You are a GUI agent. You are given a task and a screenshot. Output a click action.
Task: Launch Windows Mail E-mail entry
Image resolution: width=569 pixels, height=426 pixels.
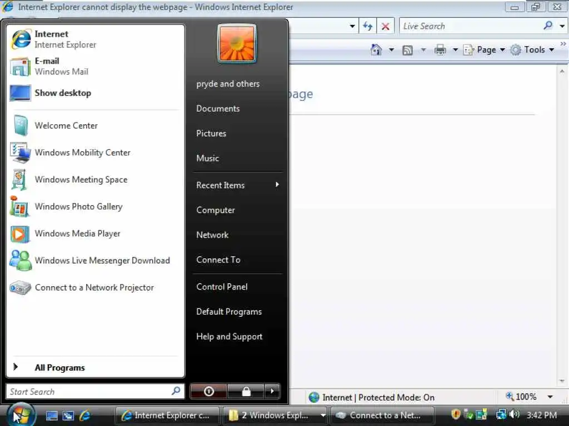click(x=95, y=67)
